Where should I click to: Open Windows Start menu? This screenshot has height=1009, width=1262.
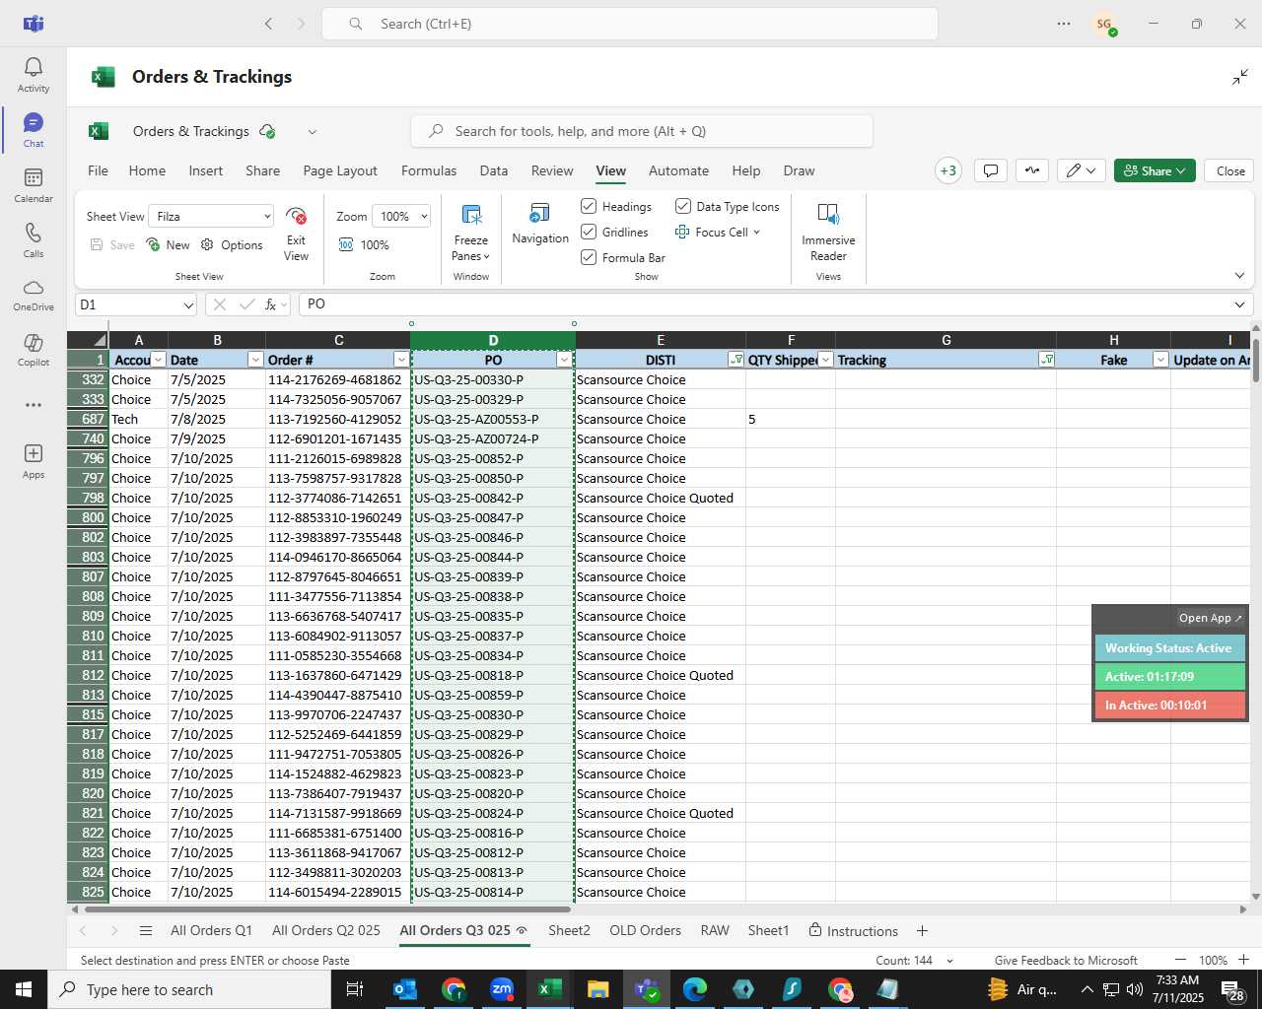pyautogui.click(x=24, y=989)
